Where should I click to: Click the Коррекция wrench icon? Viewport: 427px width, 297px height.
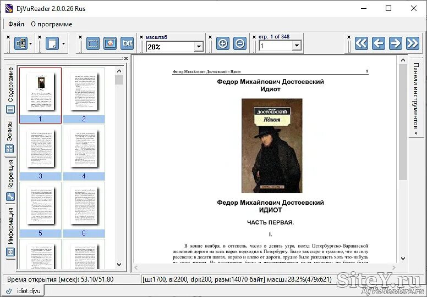point(10,197)
